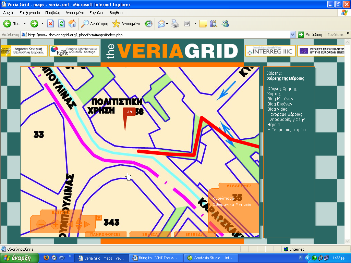Image resolution: width=351 pixels, height=263 pixels.
Task: Print the page with printer icon
Action: 175,24
